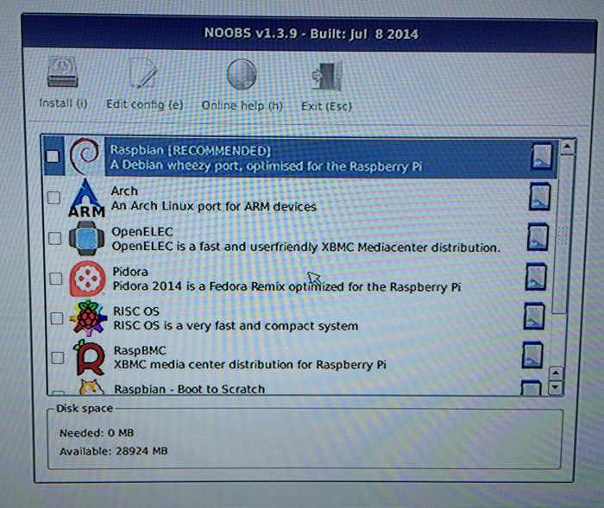
Task: Open Online help (h) globe icon
Action: [x=242, y=74]
